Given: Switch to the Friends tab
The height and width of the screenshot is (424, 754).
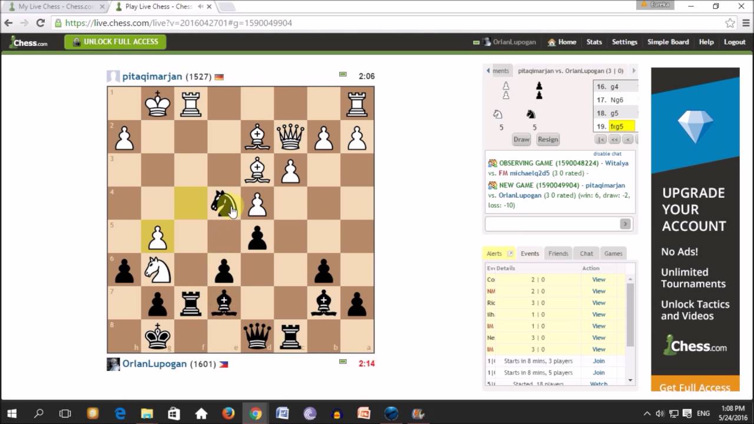Looking at the screenshot, I should (558, 254).
